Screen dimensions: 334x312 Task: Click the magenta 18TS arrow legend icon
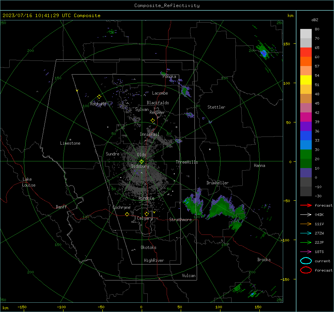tap(306, 252)
